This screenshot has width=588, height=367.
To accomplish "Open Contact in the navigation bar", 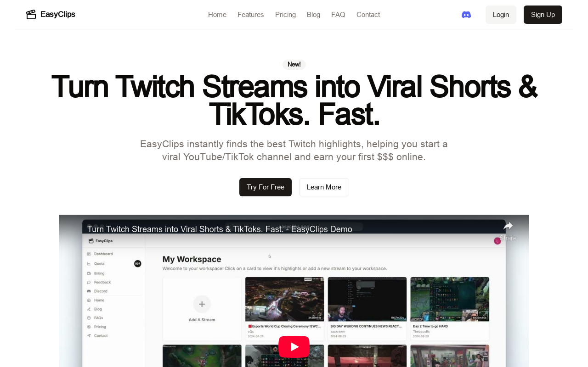I will coord(368,15).
